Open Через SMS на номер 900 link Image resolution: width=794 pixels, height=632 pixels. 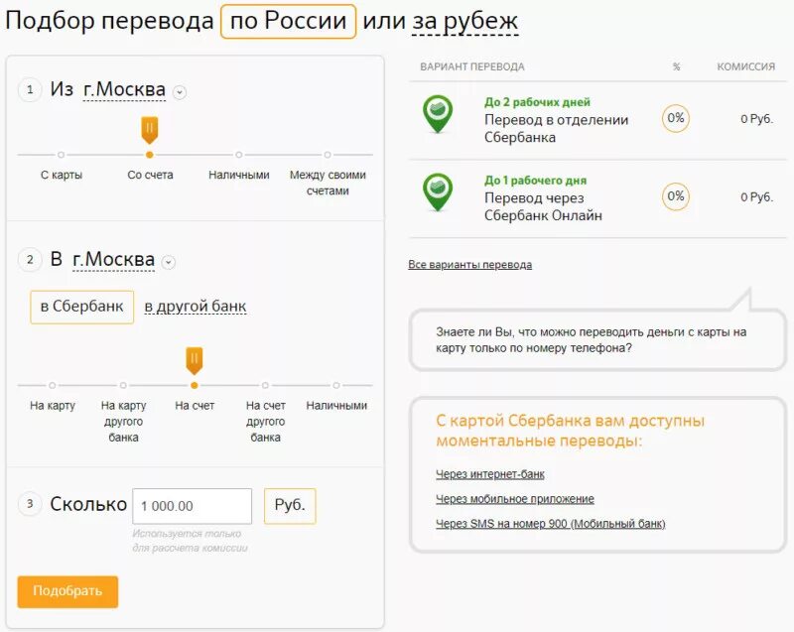tap(551, 524)
